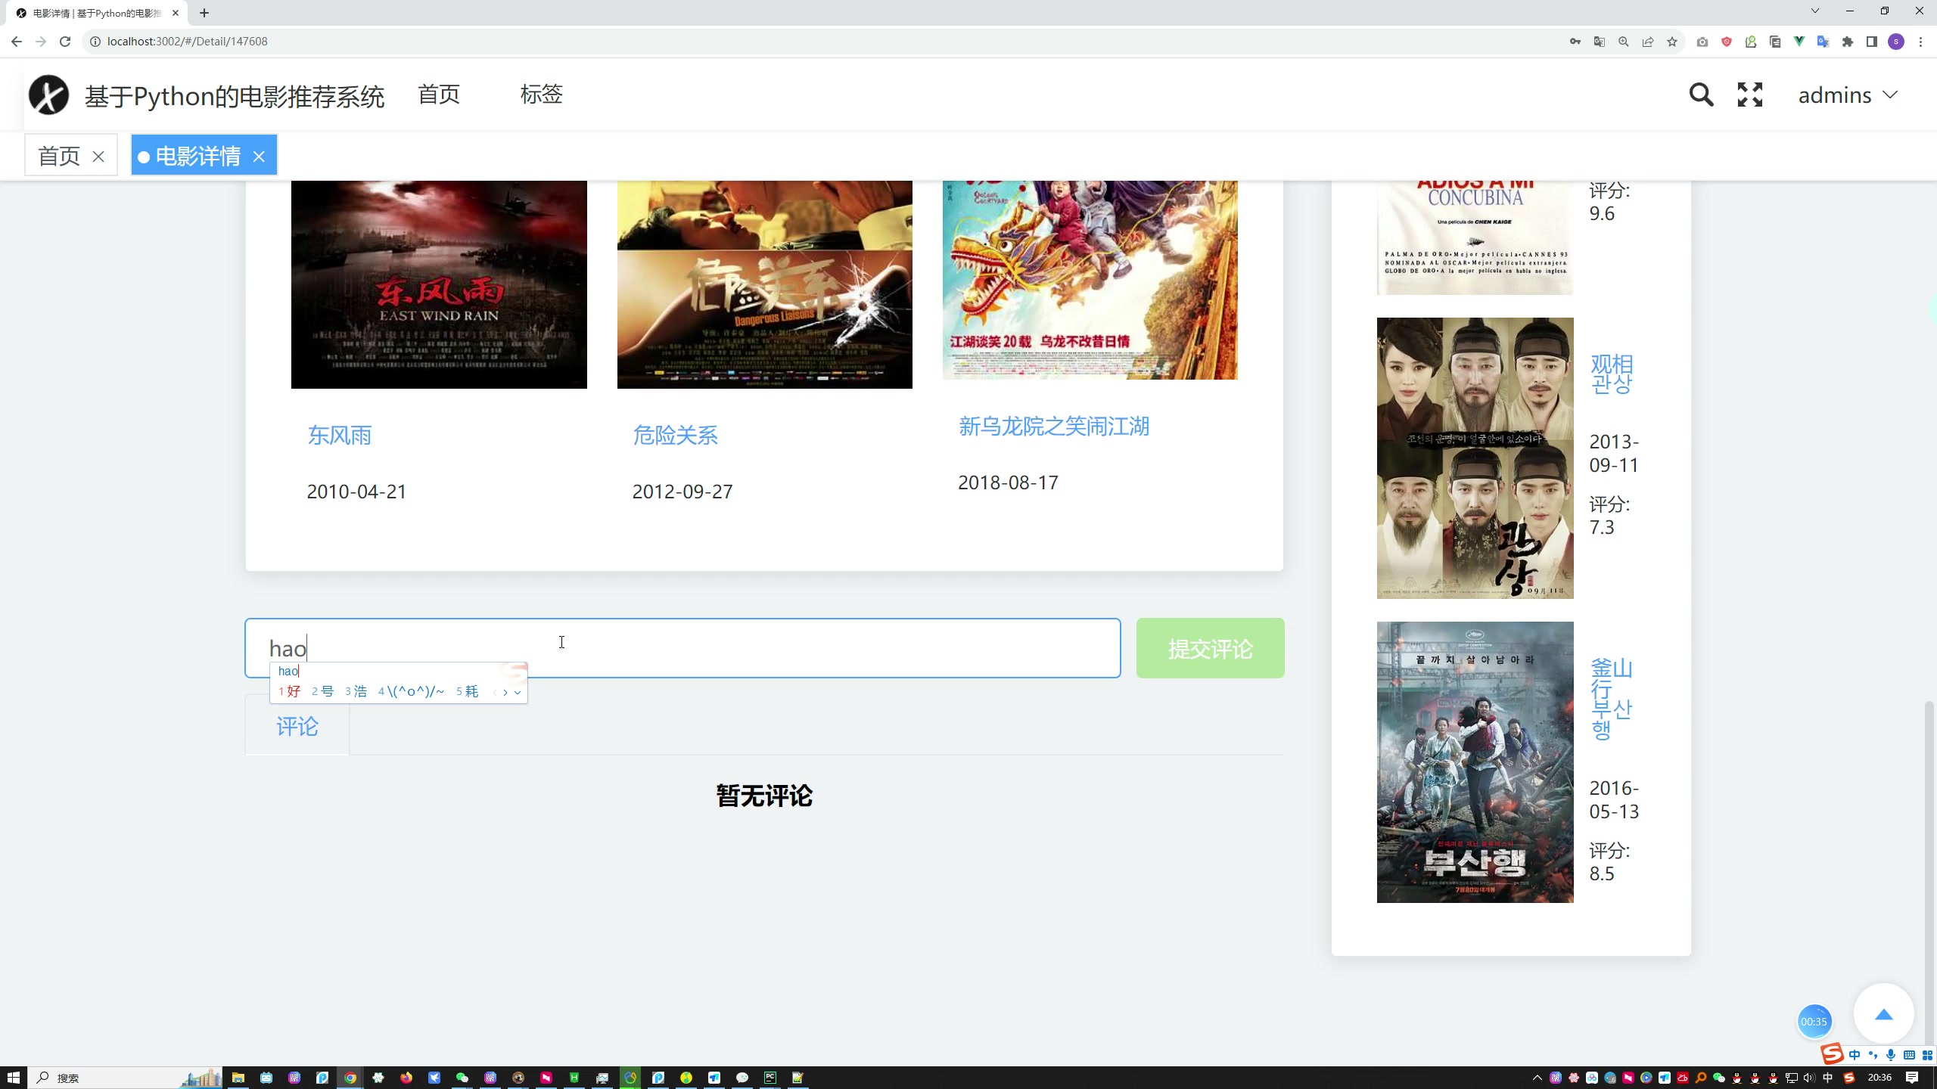The height and width of the screenshot is (1089, 1937).
Task: Open the extensions puzzle menu
Action: (1848, 42)
